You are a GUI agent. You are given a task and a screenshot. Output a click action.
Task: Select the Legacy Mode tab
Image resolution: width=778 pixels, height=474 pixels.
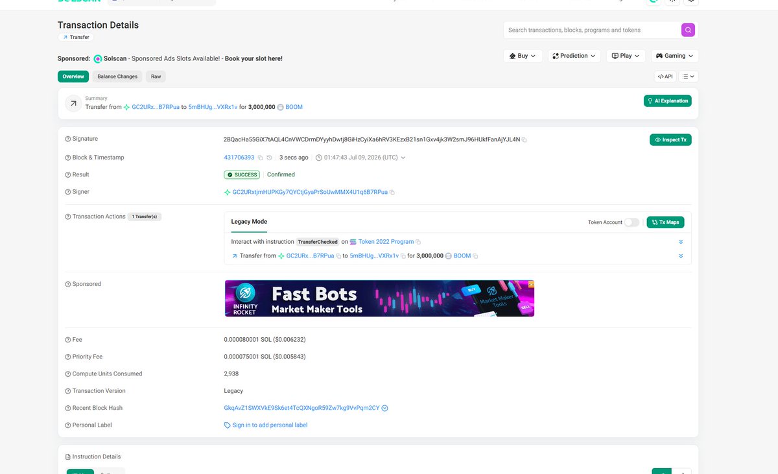coord(249,222)
